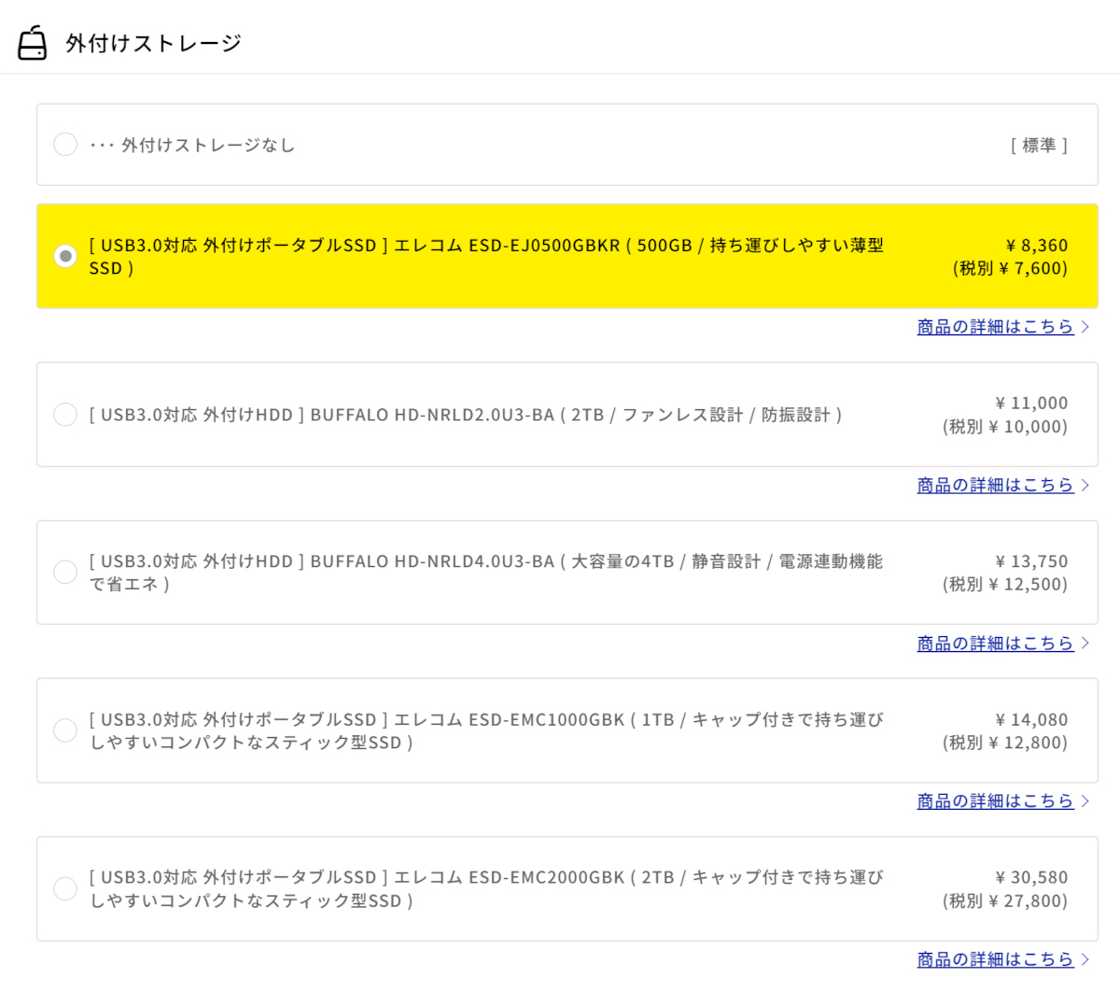The width and height of the screenshot is (1120, 992).
Task: Click the external storage icon beside the heading
Action: [x=33, y=43]
